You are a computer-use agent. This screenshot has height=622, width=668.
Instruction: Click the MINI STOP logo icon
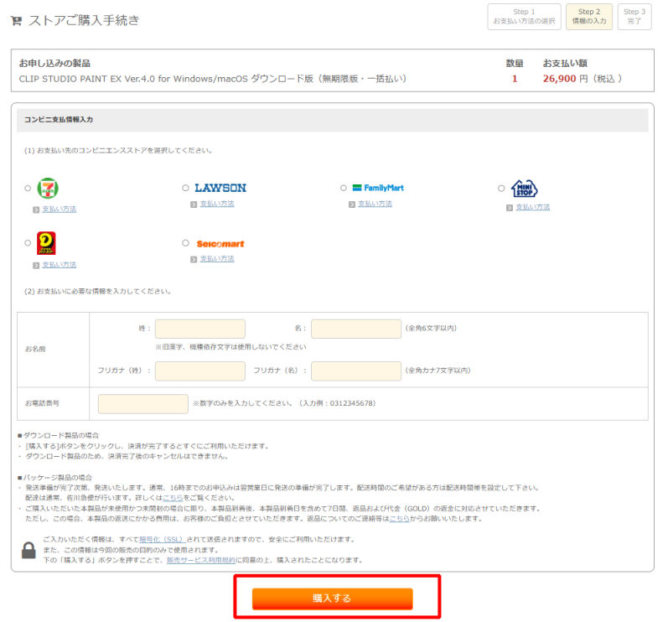click(x=524, y=189)
